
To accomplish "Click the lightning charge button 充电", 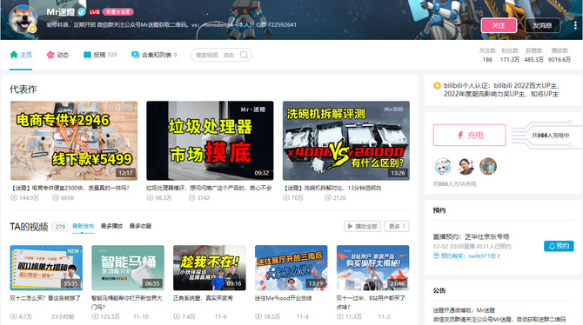I will click(x=470, y=136).
